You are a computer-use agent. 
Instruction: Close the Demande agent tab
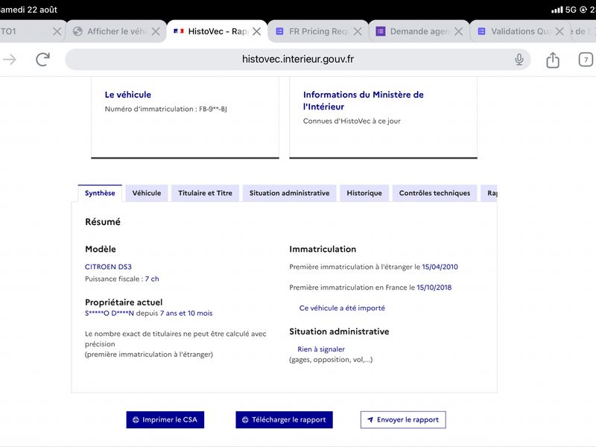coord(459,31)
